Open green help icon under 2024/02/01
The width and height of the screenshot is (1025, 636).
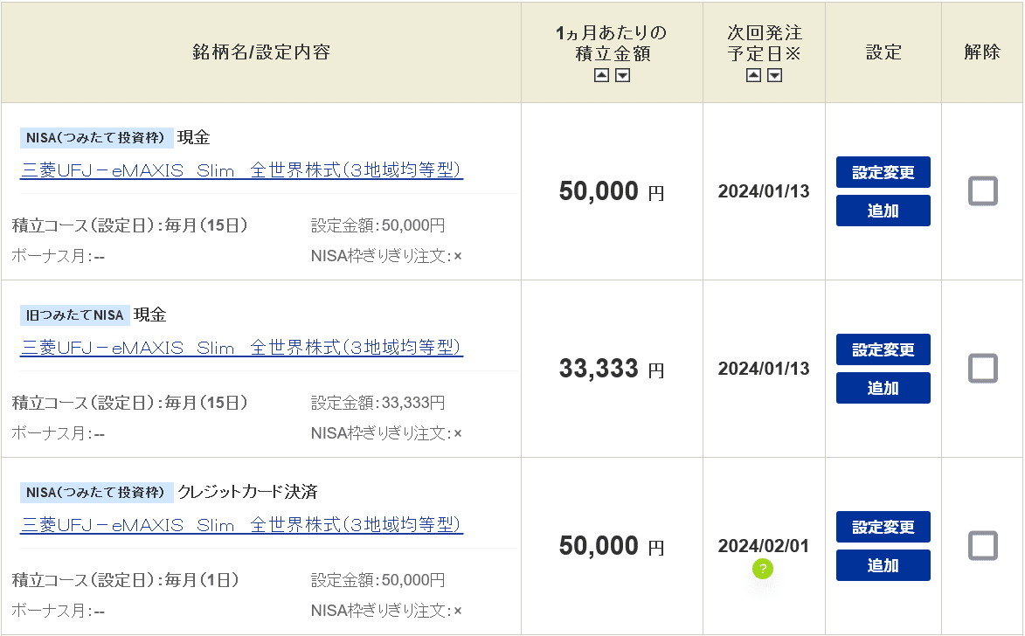(x=763, y=569)
